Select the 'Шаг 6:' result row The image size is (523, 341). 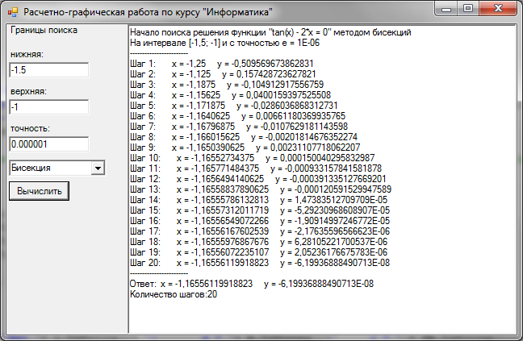pyautogui.click(x=237, y=116)
